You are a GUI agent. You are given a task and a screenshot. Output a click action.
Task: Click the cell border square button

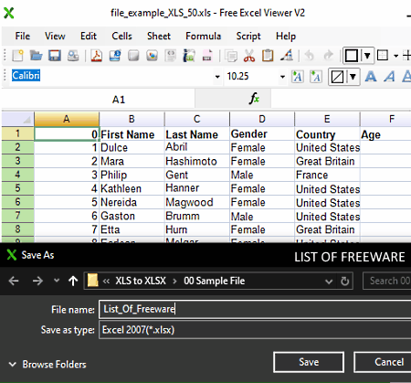click(352, 56)
